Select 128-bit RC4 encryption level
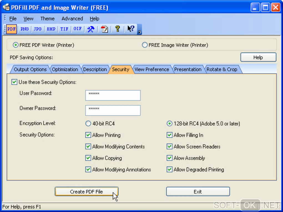Screen dimensions: 283x212 tap(170, 124)
